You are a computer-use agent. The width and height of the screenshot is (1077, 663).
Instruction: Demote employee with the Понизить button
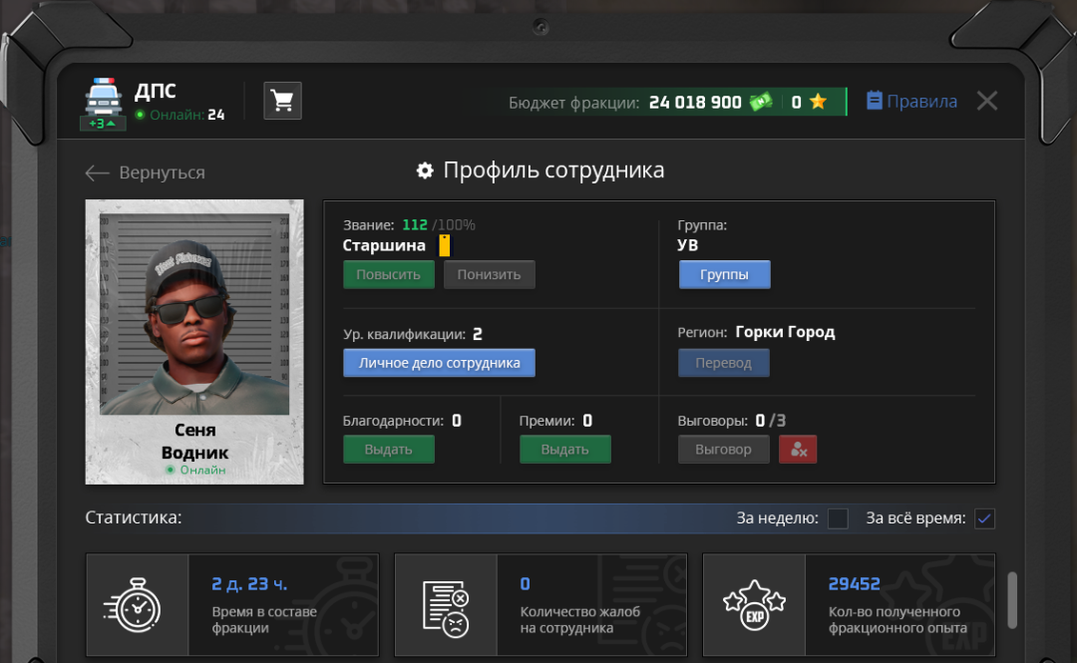click(x=489, y=275)
